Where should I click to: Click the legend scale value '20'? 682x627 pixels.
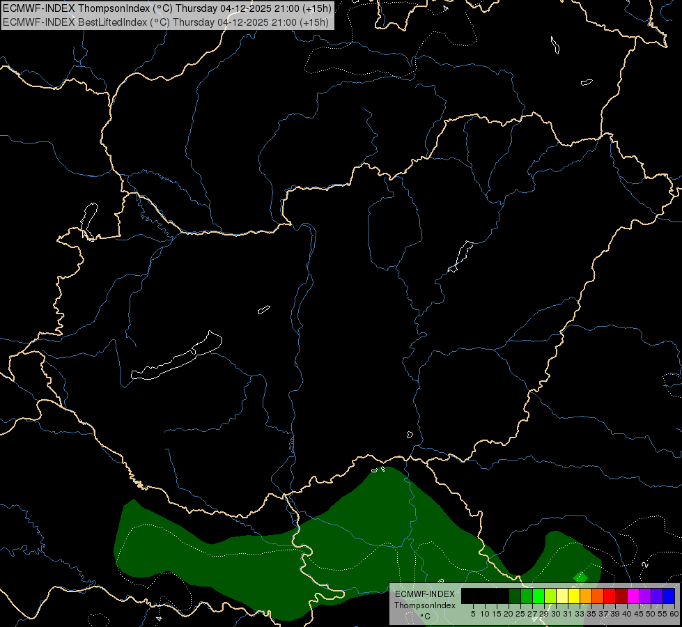[509, 614]
